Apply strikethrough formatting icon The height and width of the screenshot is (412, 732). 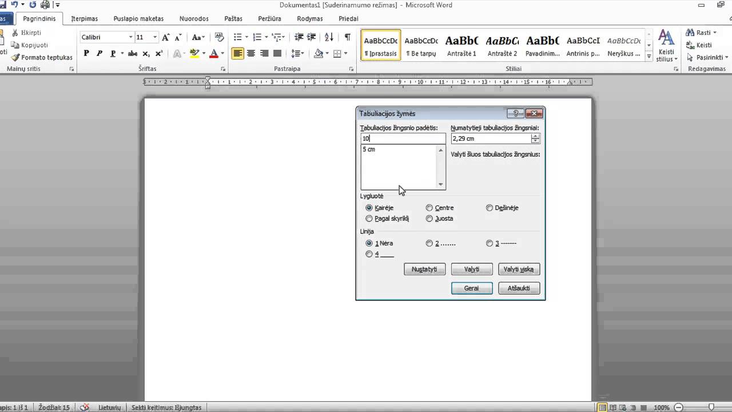point(133,53)
